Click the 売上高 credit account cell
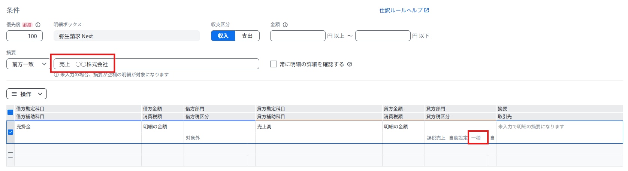628x171 pixels. click(319, 126)
